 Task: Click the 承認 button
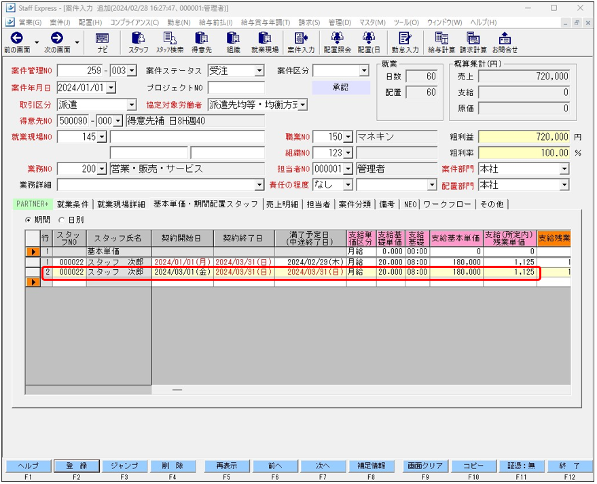(341, 87)
